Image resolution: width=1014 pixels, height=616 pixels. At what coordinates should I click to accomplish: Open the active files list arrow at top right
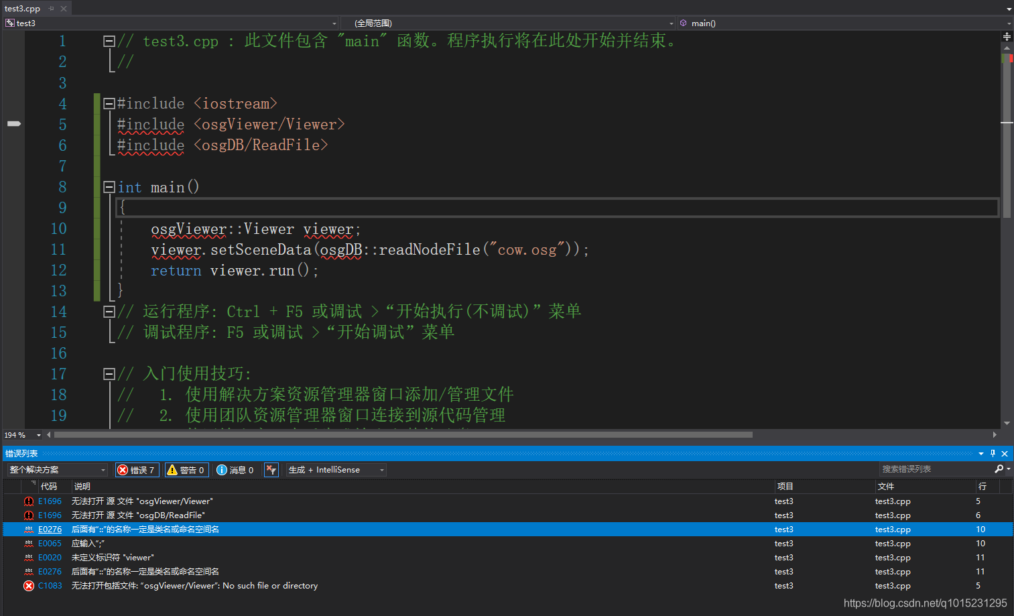tap(1009, 9)
